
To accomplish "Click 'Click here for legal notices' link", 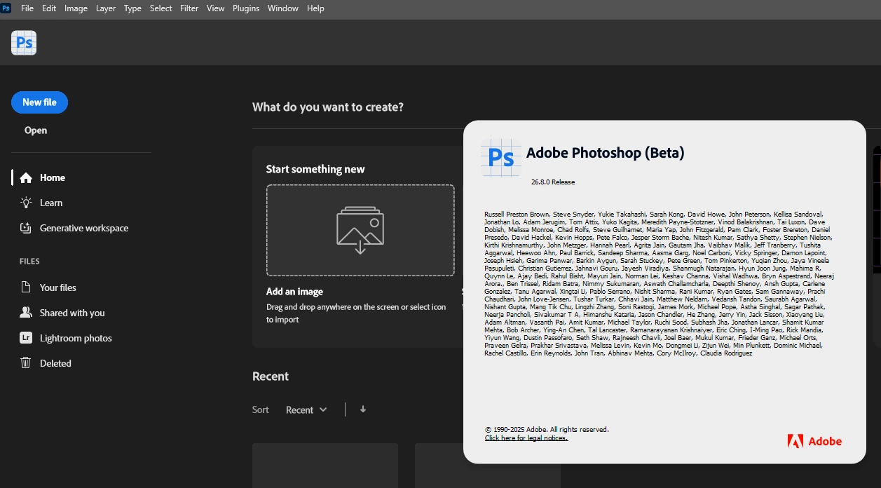I will pos(526,438).
